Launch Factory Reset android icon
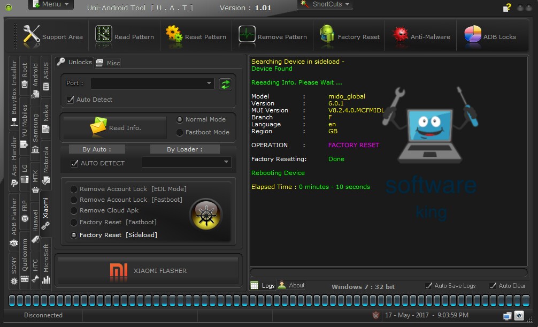538x327 pixels. (x=327, y=35)
